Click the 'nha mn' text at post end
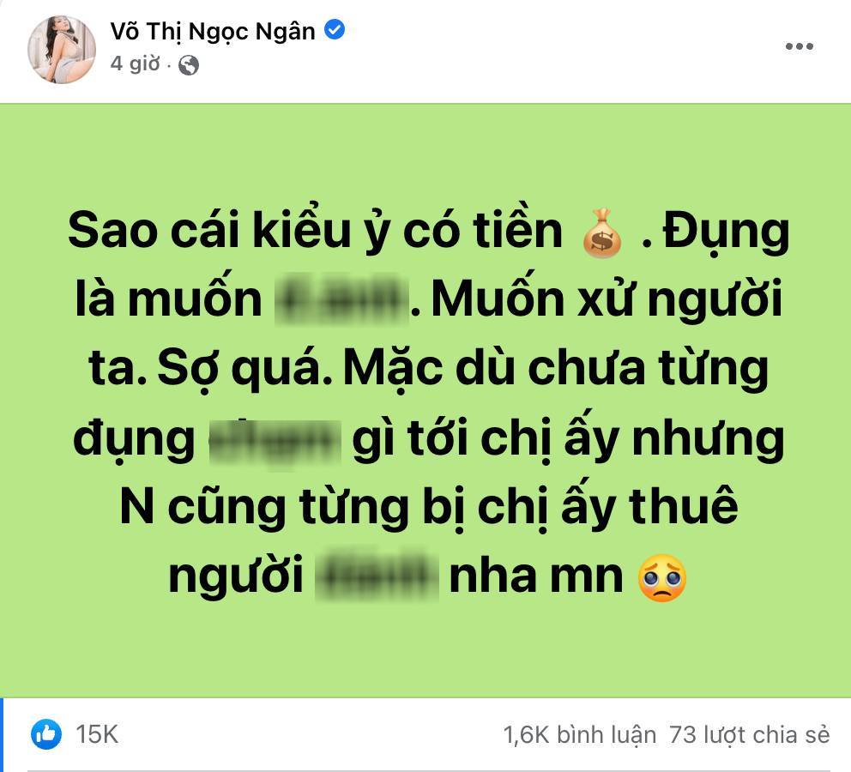Viewport: 851px width, 772px height. (536, 577)
